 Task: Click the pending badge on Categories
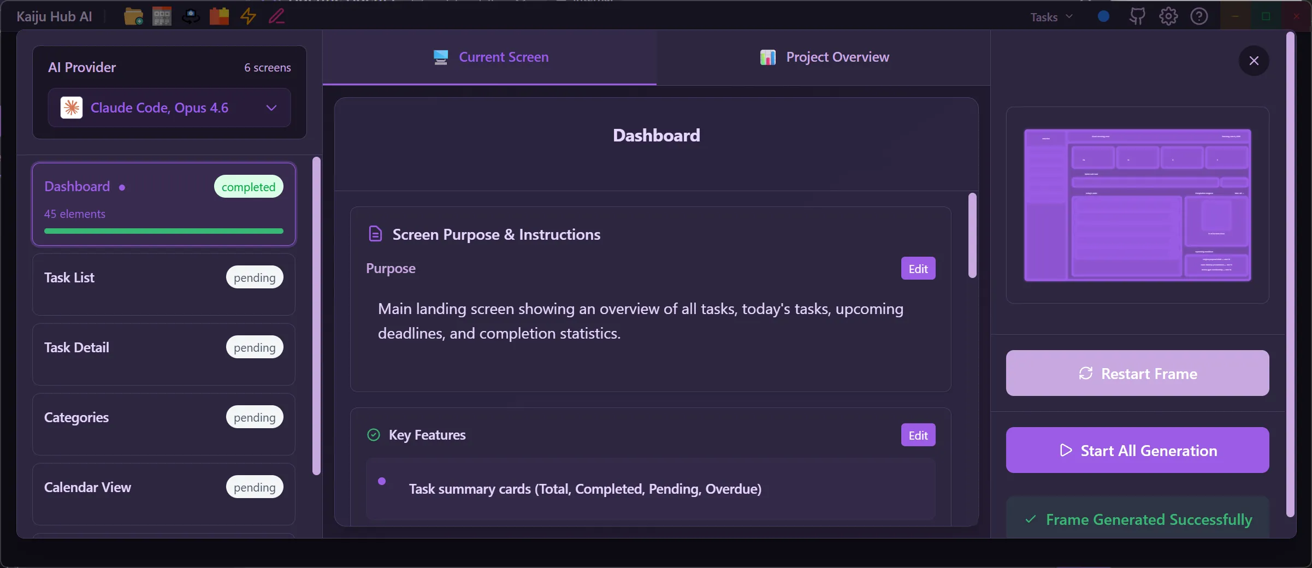click(255, 417)
